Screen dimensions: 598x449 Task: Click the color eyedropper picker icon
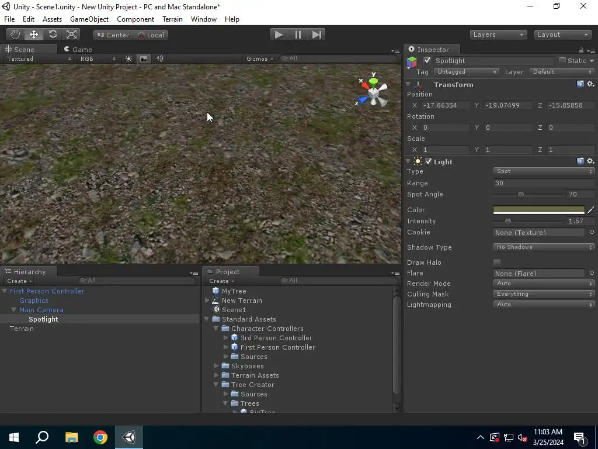[591, 210]
